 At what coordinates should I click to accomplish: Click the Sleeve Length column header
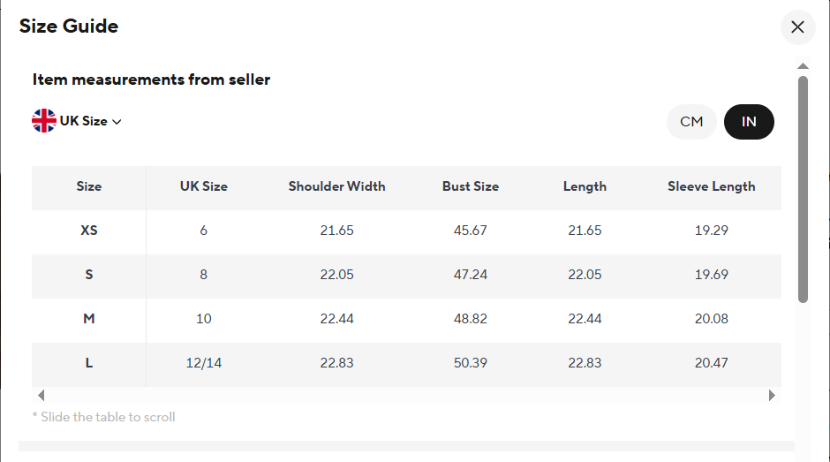coord(711,186)
